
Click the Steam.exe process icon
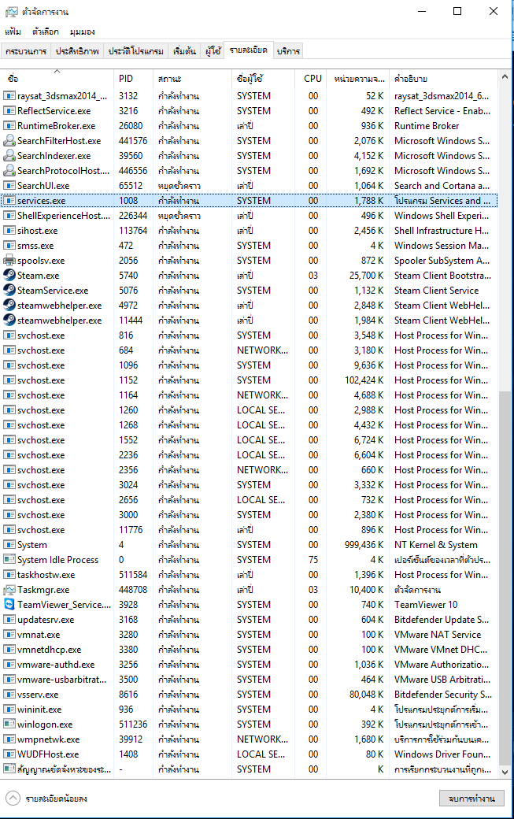pos(9,276)
